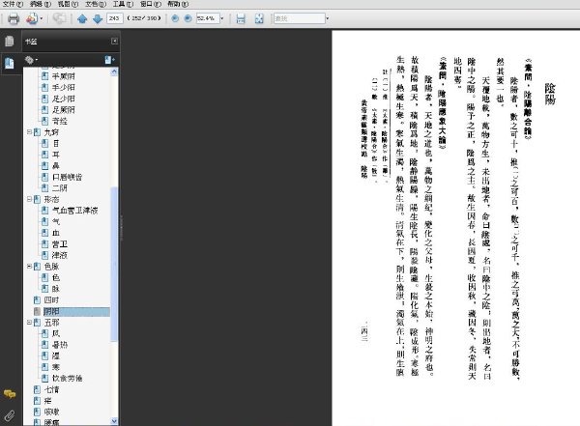Select the 气血营卫津液 bookmark
The height and width of the screenshot is (426, 580).
click(74, 211)
